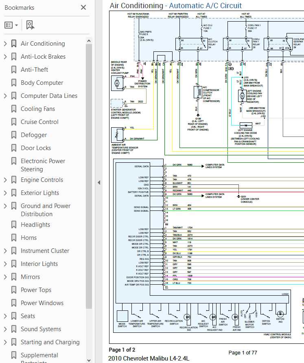Open the bookmarks options list menu
304x363 pixels.
11,25
